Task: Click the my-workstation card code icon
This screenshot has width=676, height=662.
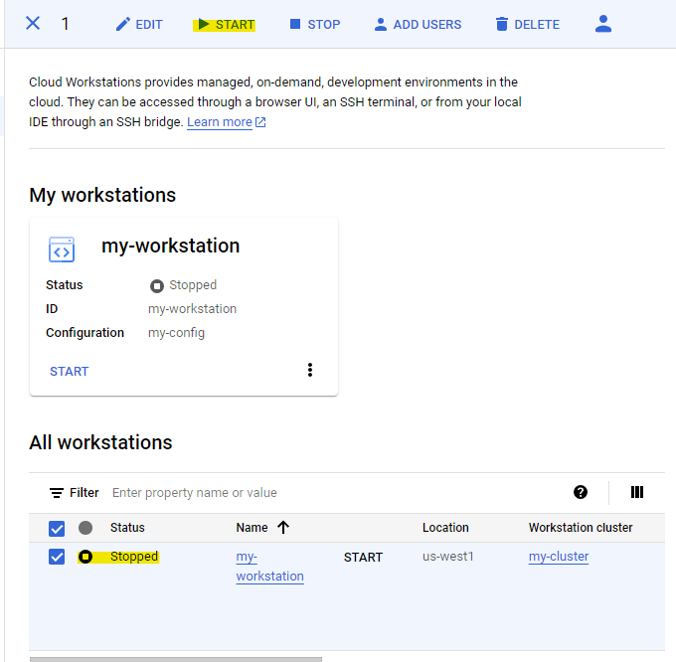Action: point(62,249)
